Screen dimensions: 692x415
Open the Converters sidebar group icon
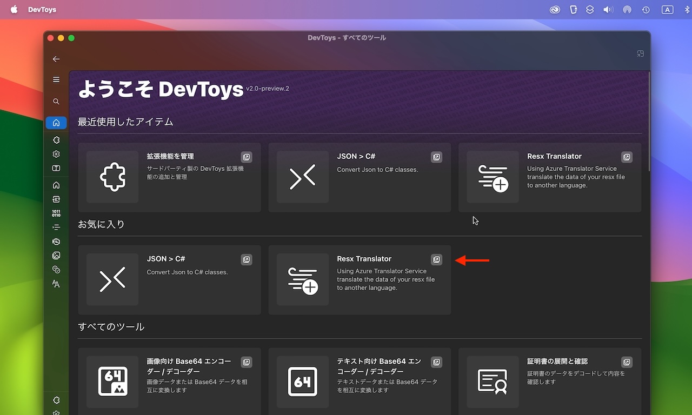[x=56, y=199]
